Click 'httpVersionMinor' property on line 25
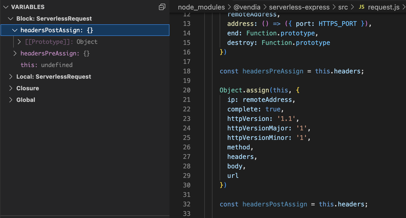406x218 pixels. tap(258, 138)
